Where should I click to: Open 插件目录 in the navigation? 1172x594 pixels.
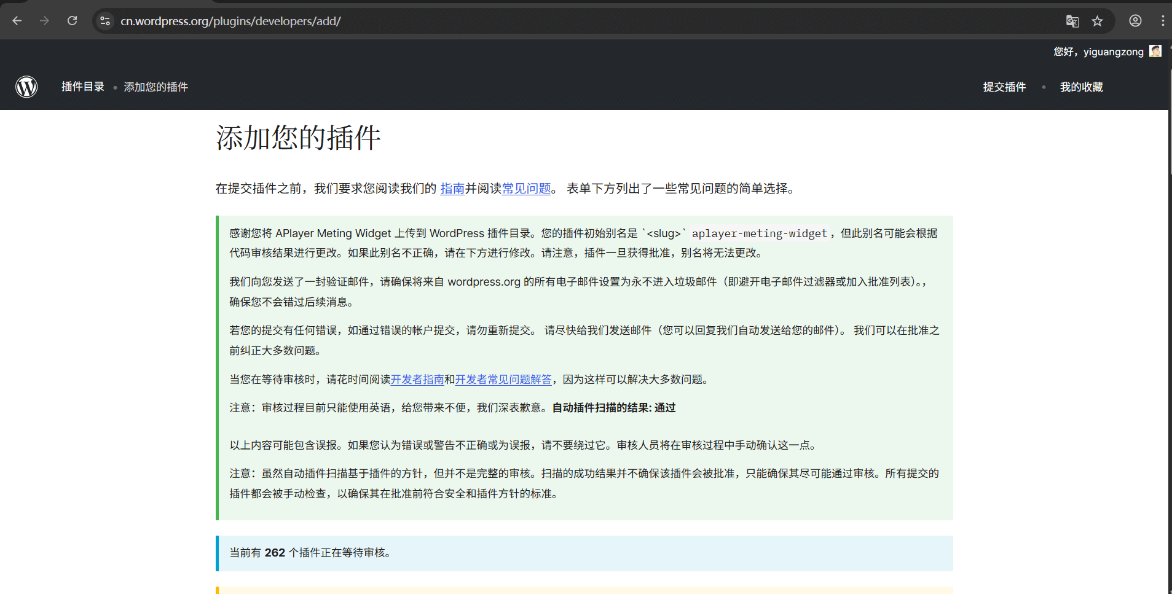[x=83, y=87]
